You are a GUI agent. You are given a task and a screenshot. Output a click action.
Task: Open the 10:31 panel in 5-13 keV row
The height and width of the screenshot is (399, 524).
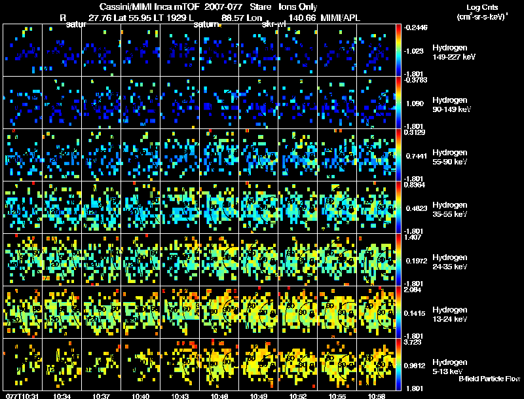(23, 364)
